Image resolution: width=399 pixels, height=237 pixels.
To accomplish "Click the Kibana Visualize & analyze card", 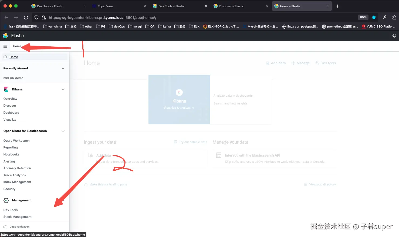I will tap(179, 100).
